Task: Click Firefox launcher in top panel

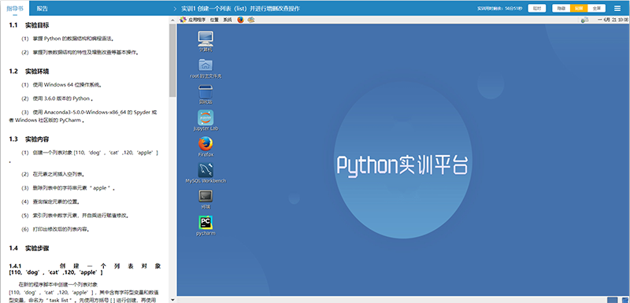Action: 240,19
